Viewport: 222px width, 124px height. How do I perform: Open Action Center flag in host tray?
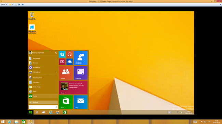[x=202, y=122]
